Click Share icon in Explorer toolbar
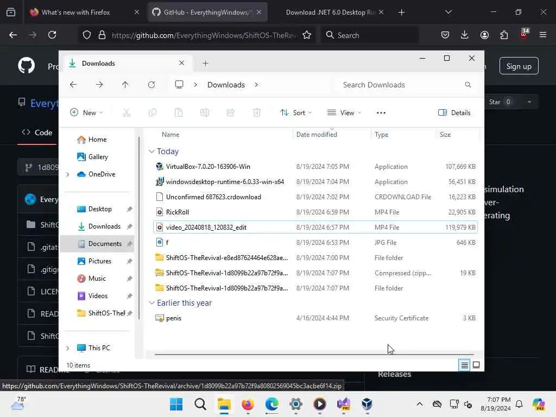Image resolution: width=556 pixels, height=417 pixels. click(x=230, y=113)
